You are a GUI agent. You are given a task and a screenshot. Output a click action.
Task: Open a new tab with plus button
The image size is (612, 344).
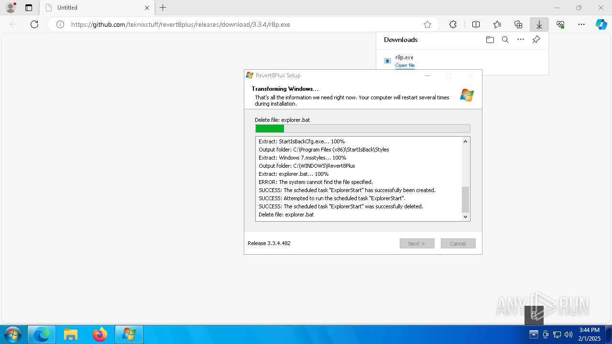coord(163,8)
